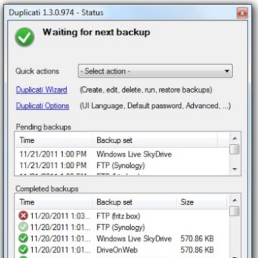The width and height of the screenshot is (258, 258).
Task: Open the Select action dropdown
Action: coord(155,71)
